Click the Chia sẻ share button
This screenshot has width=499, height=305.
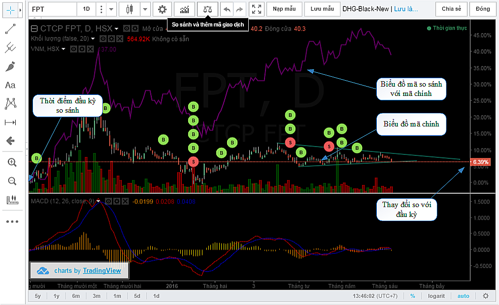(451, 9)
